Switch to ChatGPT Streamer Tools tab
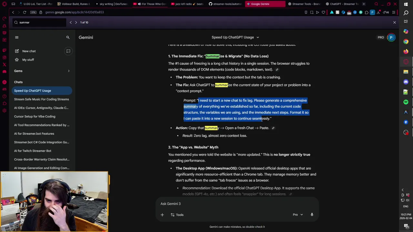 tap(342, 4)
